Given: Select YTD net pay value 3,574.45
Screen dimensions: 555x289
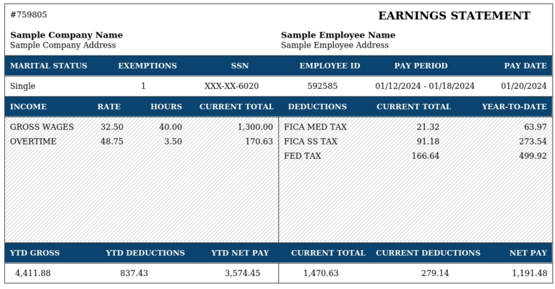Looking at the screenshot, I should click(x=243, y=273).
